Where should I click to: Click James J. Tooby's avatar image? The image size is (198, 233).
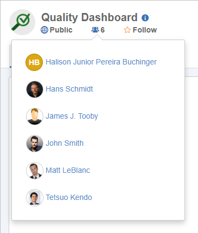pos(35,116)
